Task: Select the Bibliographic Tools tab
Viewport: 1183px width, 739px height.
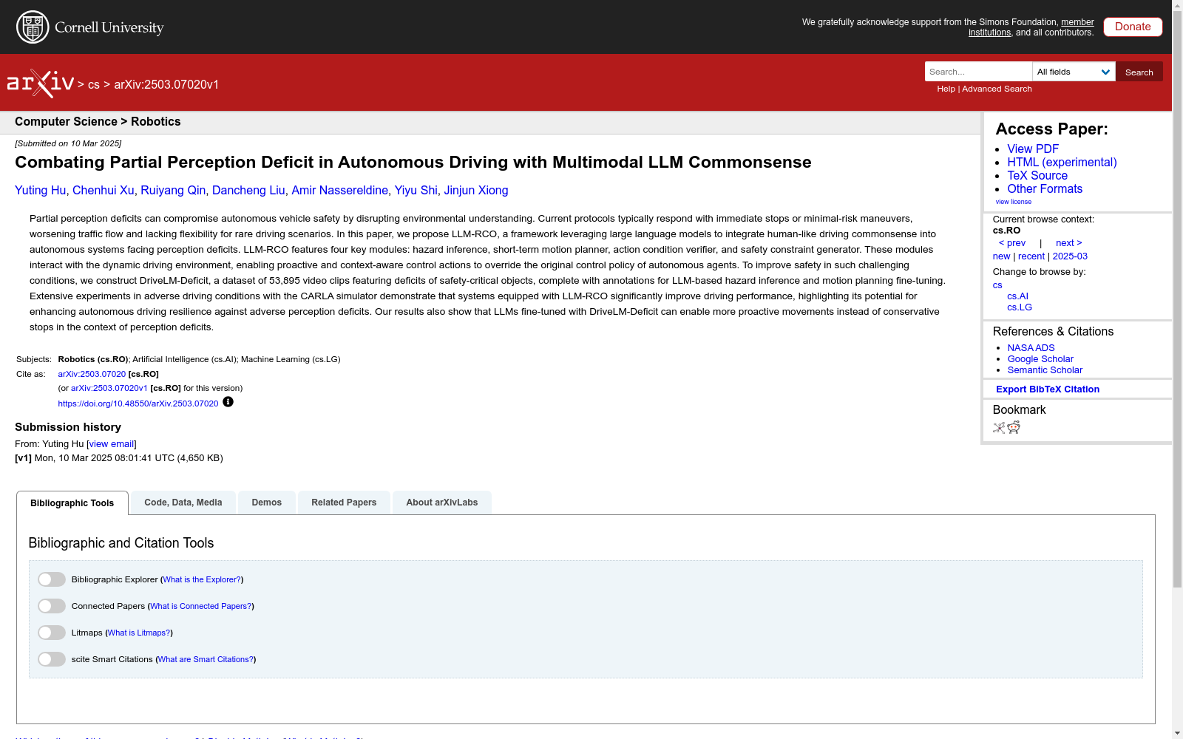Action: (x=72, y=503)
